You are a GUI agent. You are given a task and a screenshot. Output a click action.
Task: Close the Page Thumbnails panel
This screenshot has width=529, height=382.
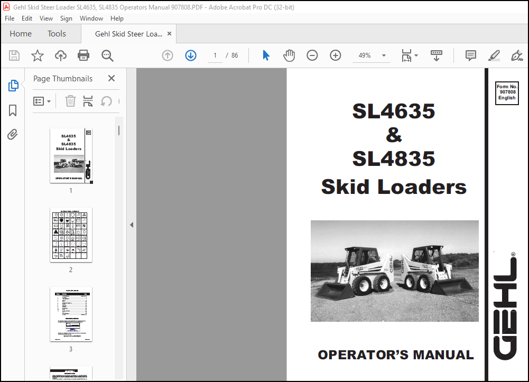click(x=112, y=78)
